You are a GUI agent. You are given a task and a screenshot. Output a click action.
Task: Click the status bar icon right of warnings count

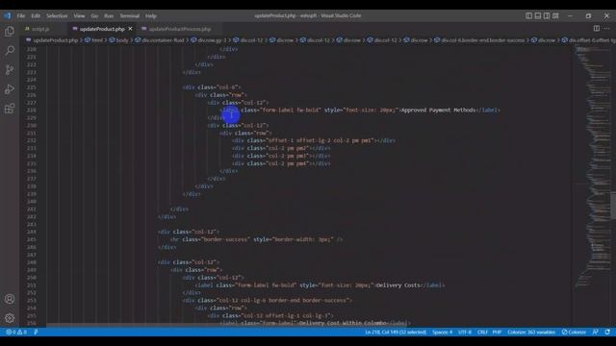point(36,332)
